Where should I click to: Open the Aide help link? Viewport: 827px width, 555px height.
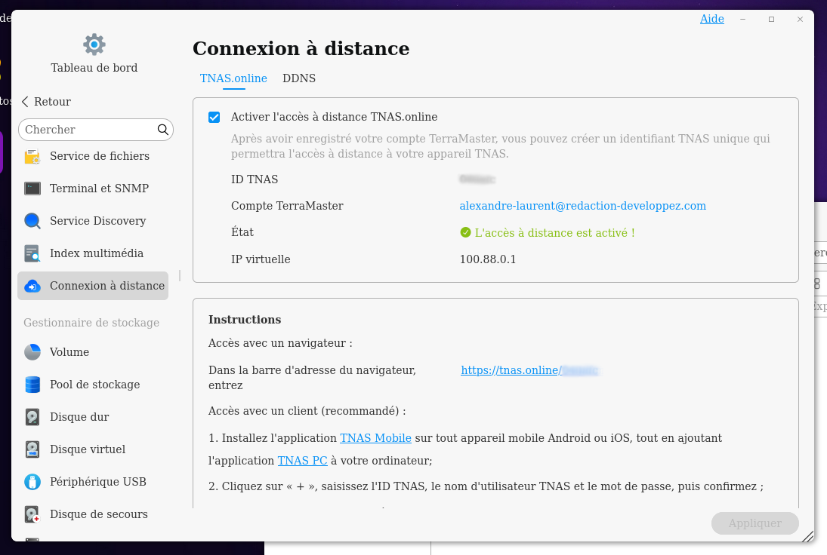coord(711,19)
